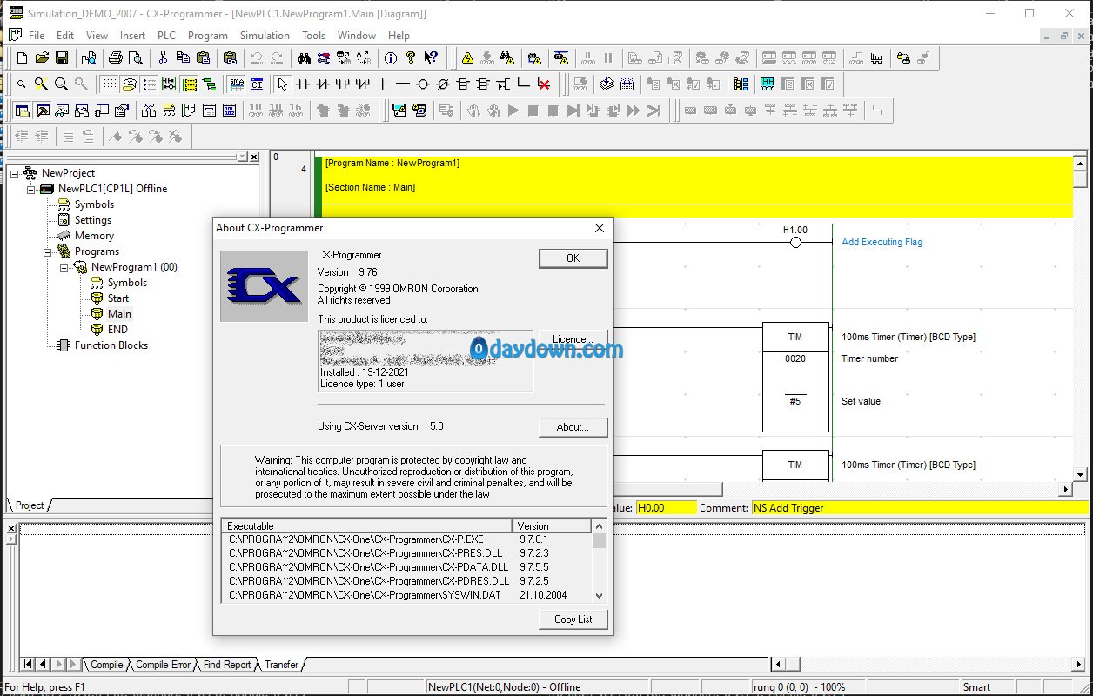The width and height of the screenshot is (1093, 696).
Task: Cut selection with the scissors icon
Action: pyautogui.click(x=163, y=58)
